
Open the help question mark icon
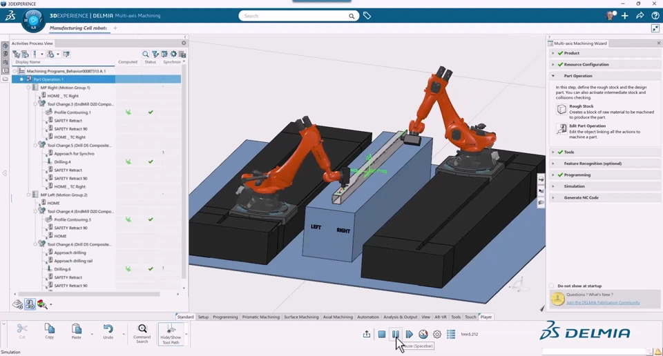655,16
